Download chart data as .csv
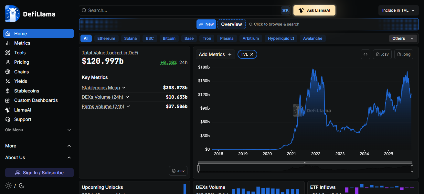Viewport: 424px width, 194px height. 382,54
